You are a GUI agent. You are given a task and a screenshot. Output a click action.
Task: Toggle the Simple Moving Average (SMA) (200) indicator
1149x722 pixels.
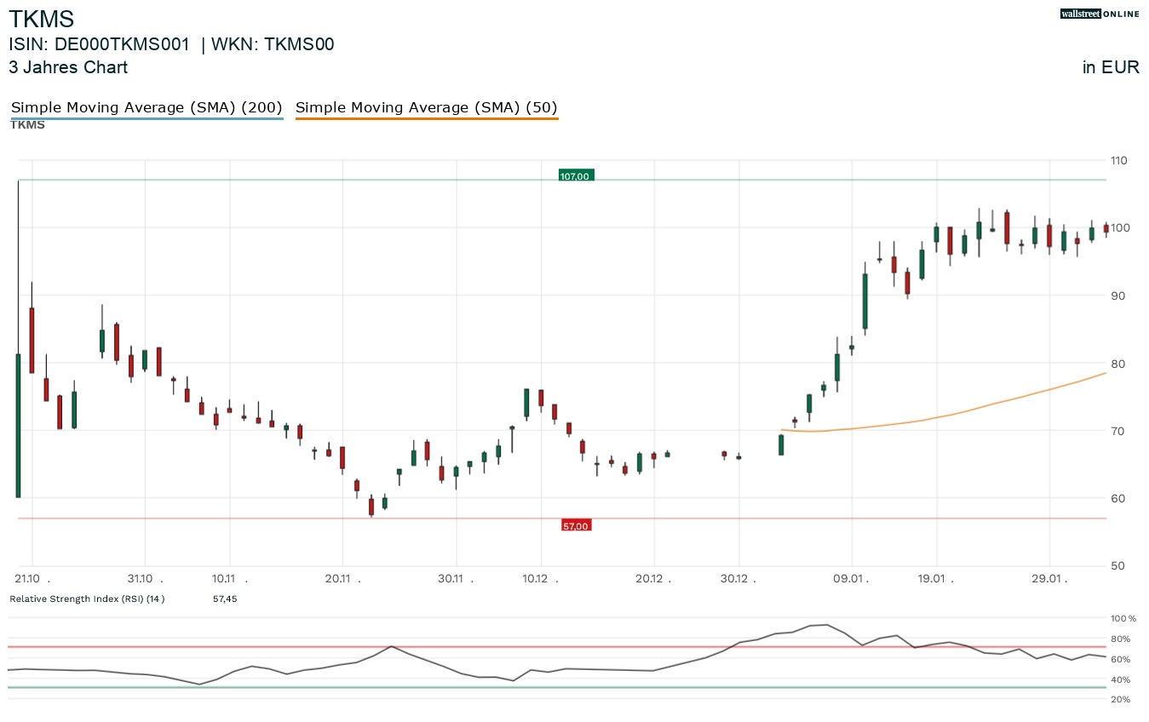click(146, 107)
